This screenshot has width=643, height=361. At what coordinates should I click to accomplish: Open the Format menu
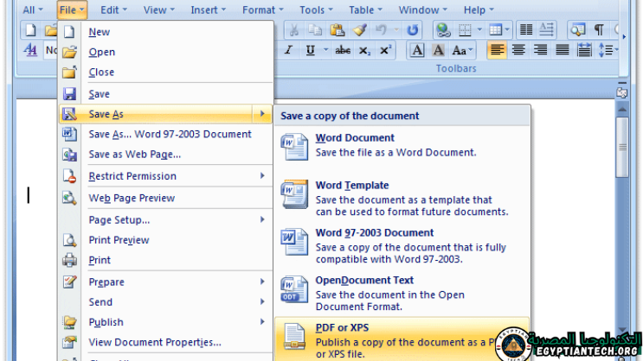click(263, 9)
